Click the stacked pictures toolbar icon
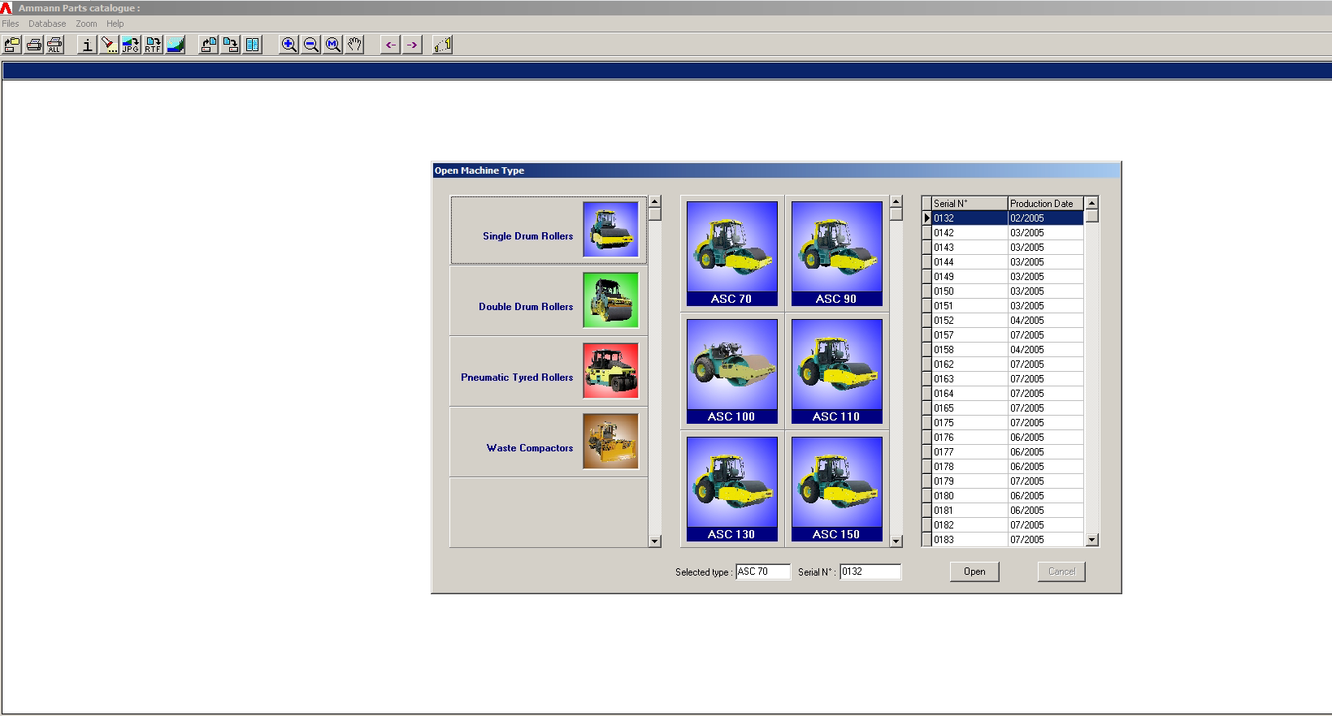This screenshot has width=1332, height=716. tap(175, 45)
